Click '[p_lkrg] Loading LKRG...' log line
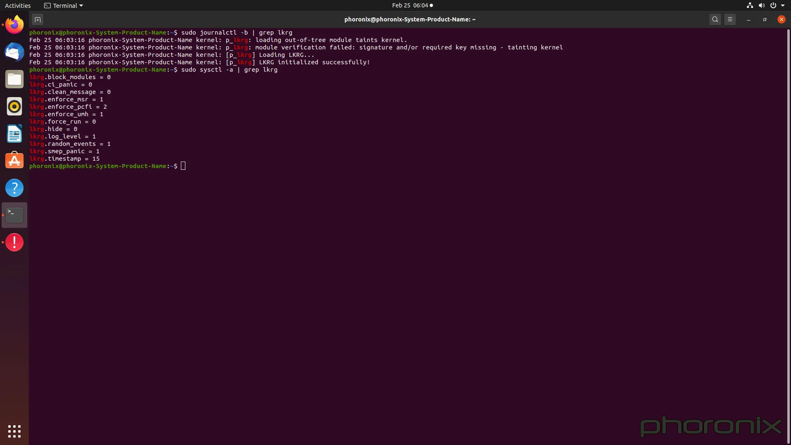791x445 pixels. tap(172, 55)
